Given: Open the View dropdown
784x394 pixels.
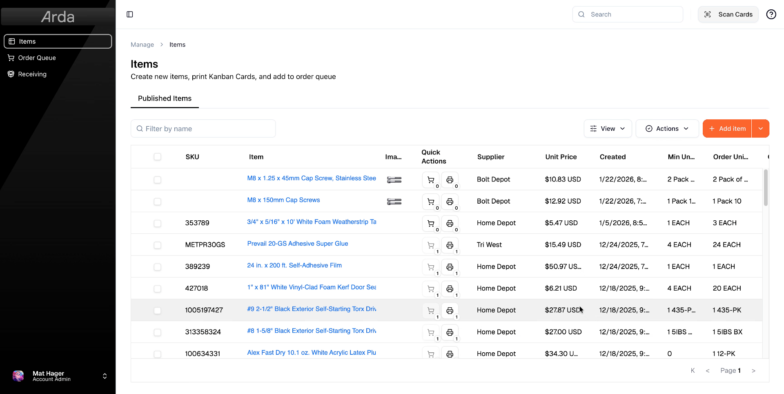Looking at the screenshot, I should pyautogui.click(x=608, y=128).
